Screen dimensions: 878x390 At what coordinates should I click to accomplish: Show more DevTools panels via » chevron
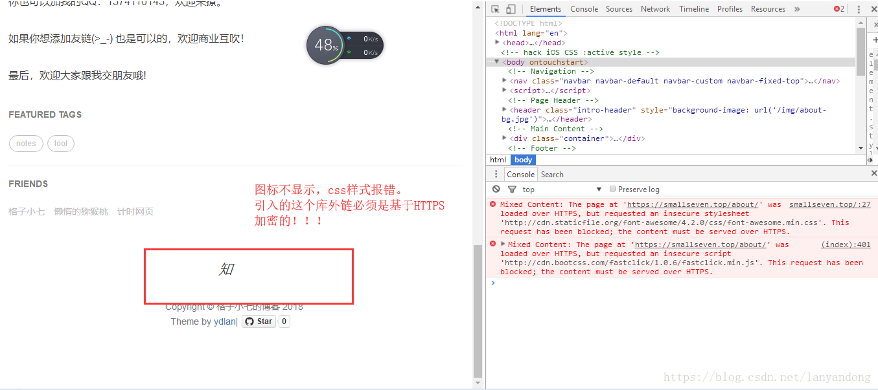click(797, 9)
